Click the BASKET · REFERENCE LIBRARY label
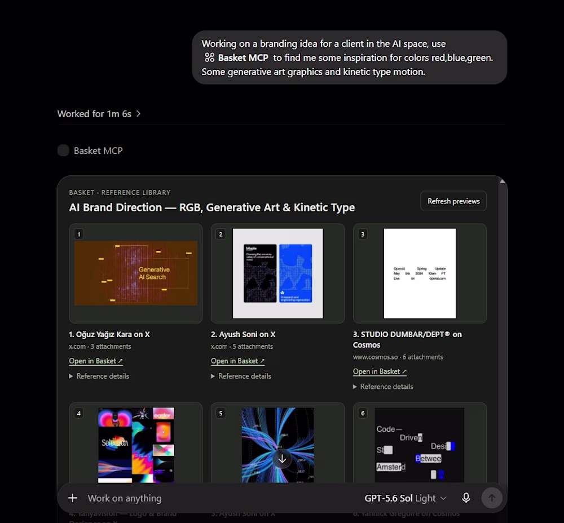564x523 pixels. [x=120, y=193]
